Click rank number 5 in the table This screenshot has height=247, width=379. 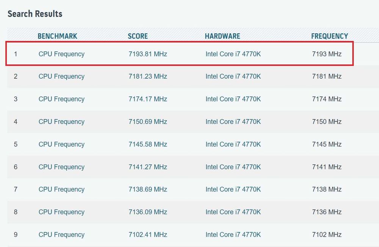16,144
